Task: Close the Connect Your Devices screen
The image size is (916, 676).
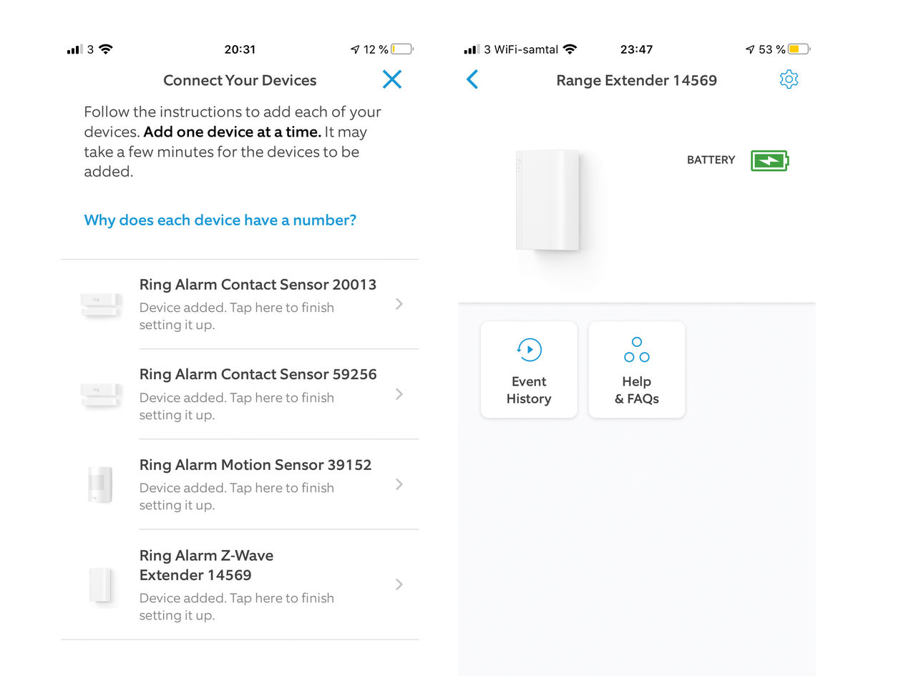Action: pos(392,79)
